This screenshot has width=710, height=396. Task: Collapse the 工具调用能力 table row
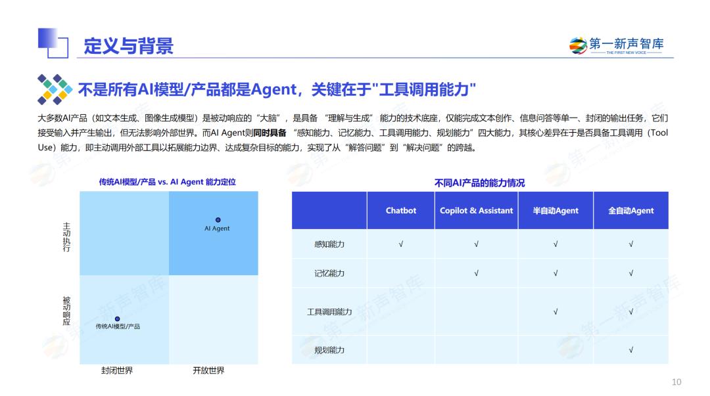[331, 311]
